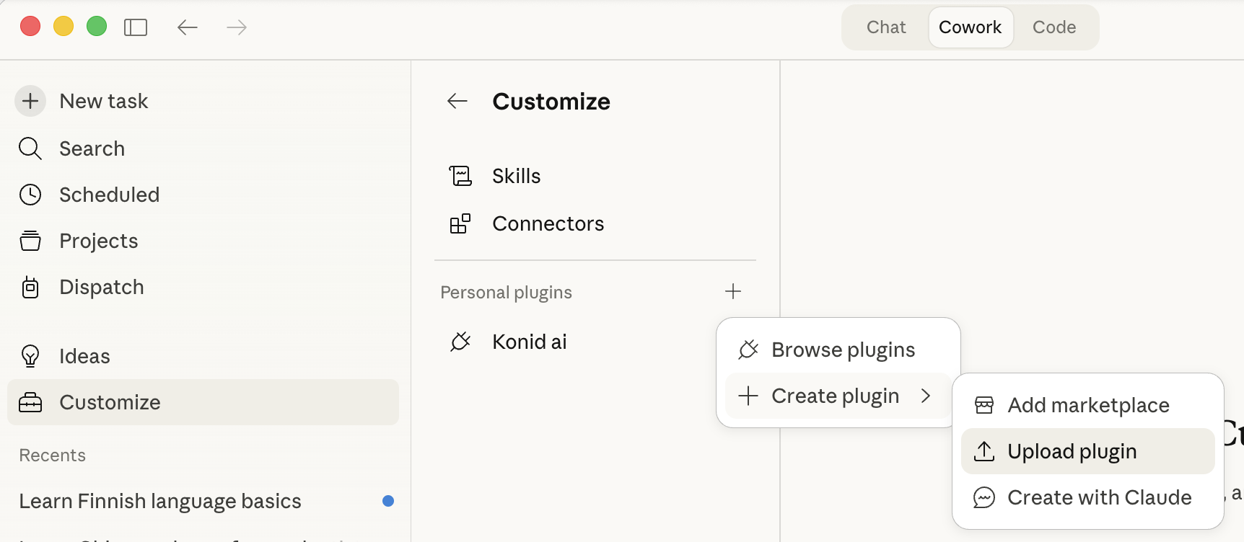Go back with the left arrow

pyautogui.click(x=188, y=27)
